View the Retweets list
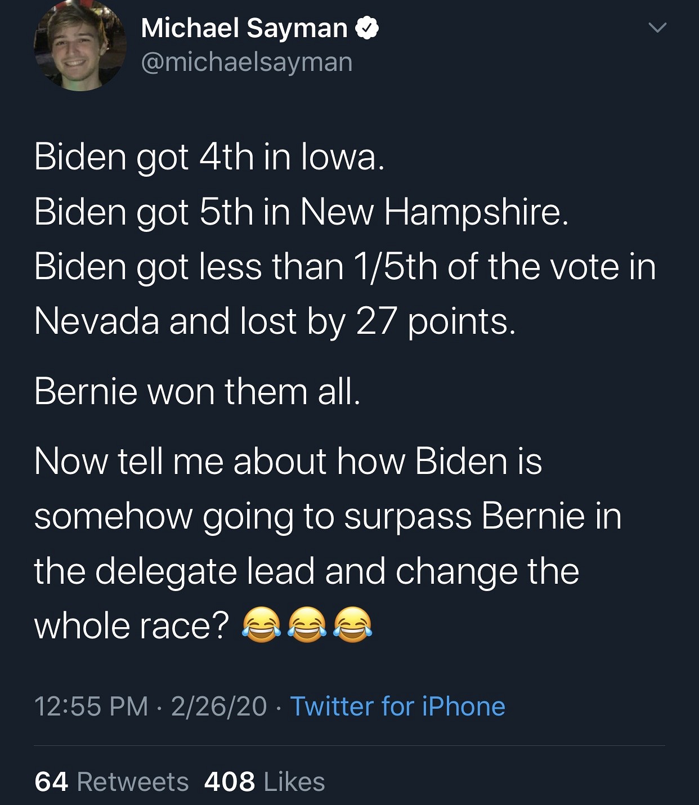 coord(133,782)
